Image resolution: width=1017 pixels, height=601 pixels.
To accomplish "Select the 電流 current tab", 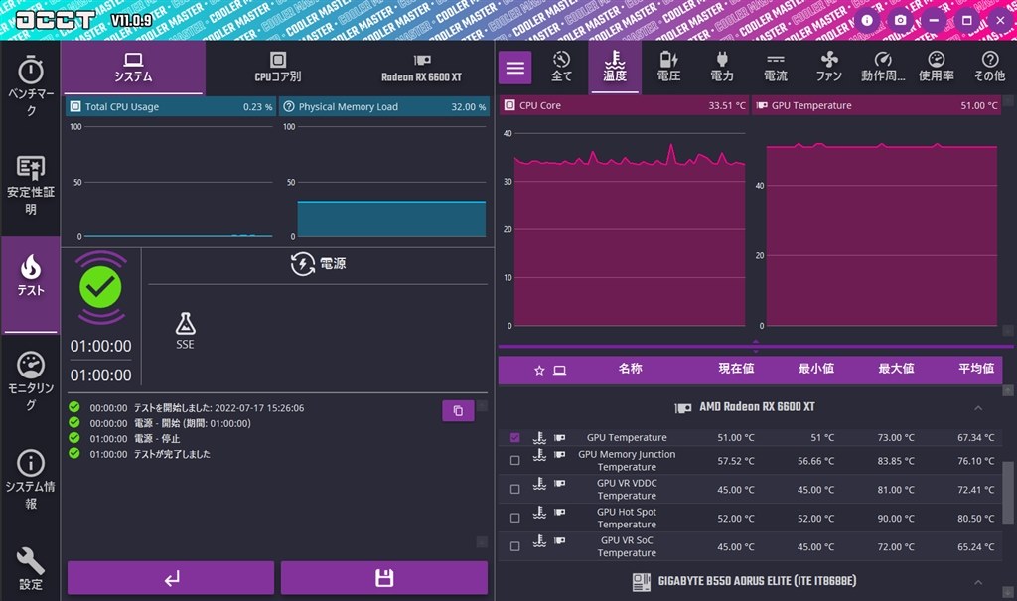I will coord(776,67).
